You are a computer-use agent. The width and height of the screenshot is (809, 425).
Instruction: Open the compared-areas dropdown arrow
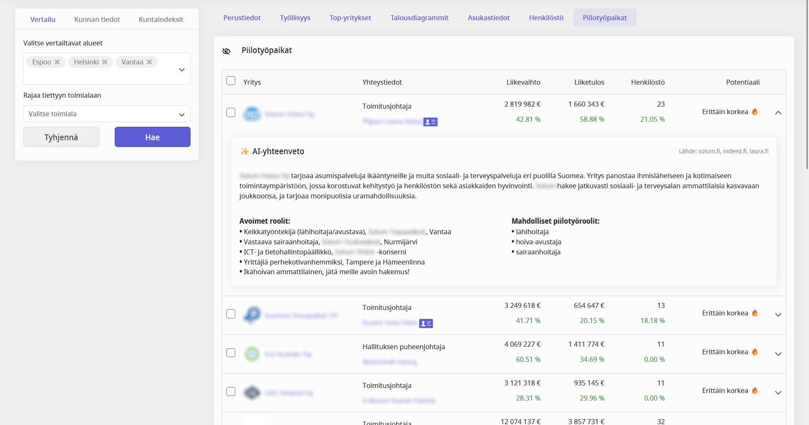[182, 69]
